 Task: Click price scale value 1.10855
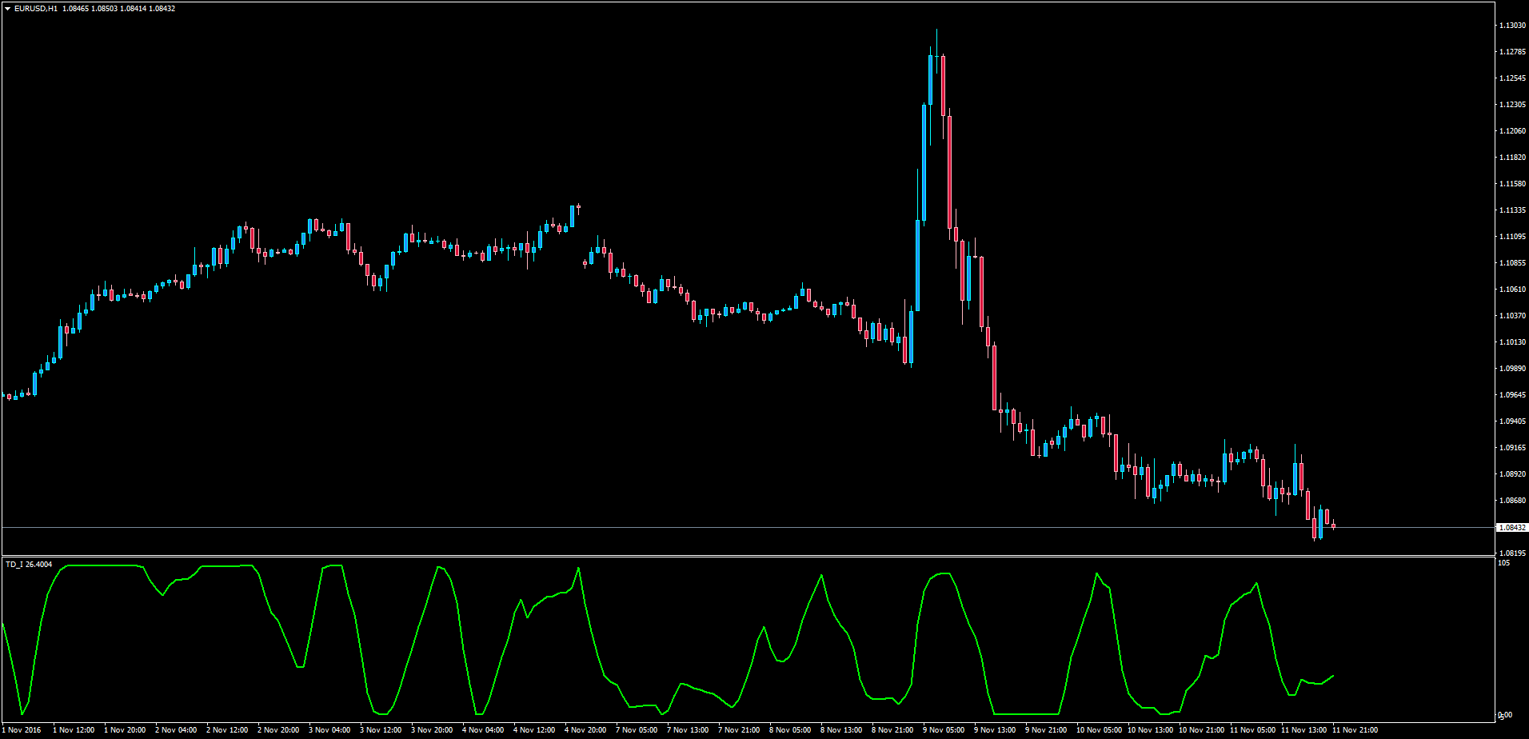pyautogui.click(x=1513, y=263)
